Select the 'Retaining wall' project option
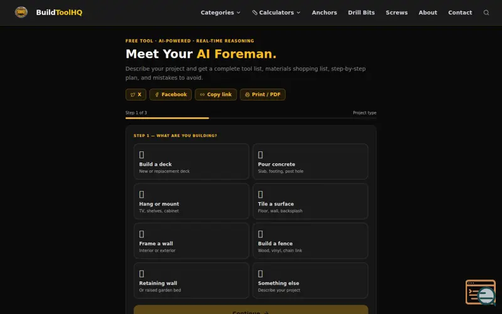The width and height of the screenshot is (502, 314). [x=191, y=280]
